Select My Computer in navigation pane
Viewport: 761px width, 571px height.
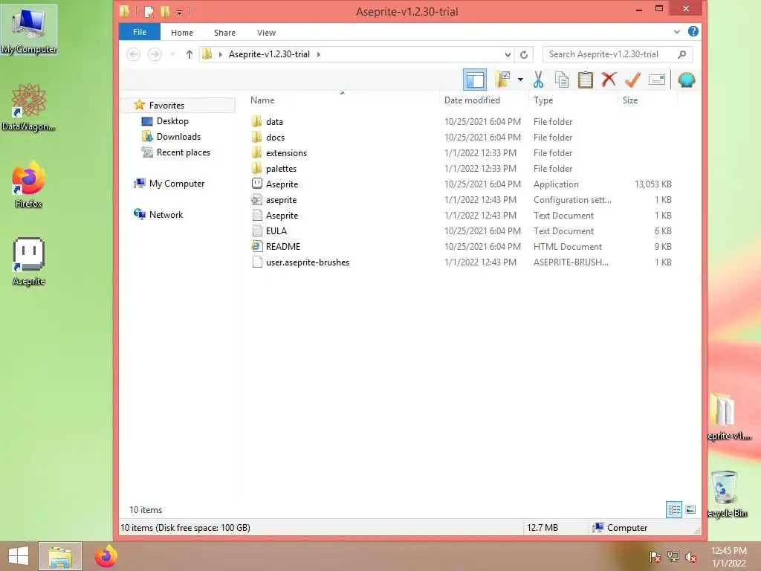(169, 184)
